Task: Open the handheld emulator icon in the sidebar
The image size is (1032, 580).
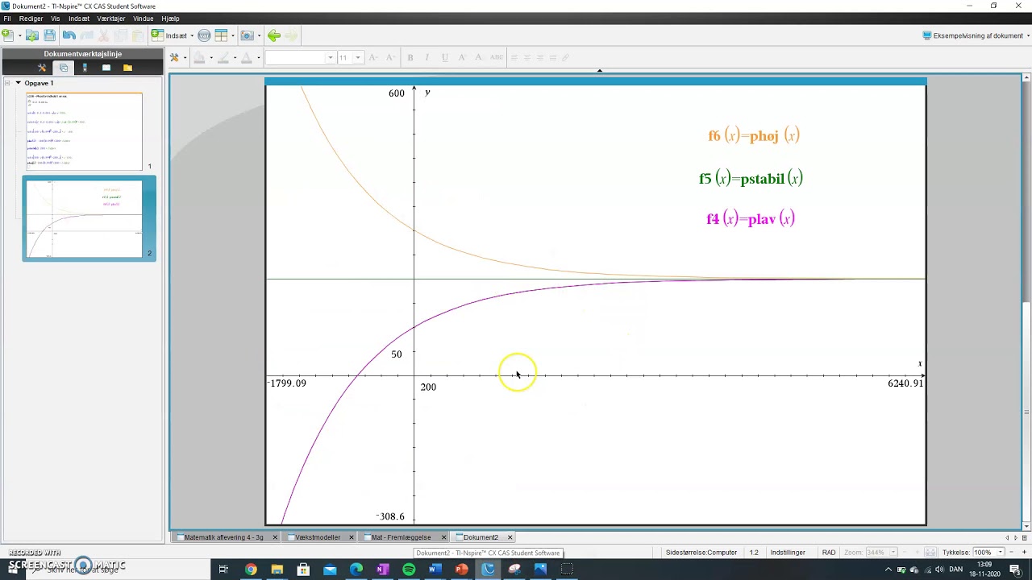Action: pos(85,68)
